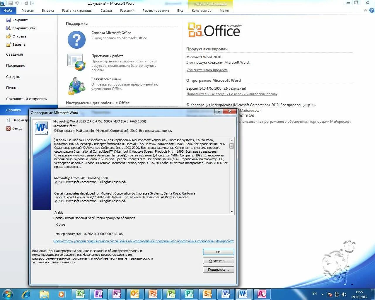Open license agreement link in About dialog
Image resolution: width=375 pixels, height=300 pixels.
144,241
